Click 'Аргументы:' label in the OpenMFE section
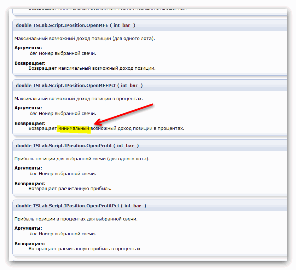The width and height of the screenshot is (296, 270). tap(28, 48)
